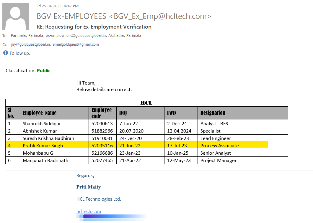The image size is (313, 223).
Task: Select subject RE: Requesting for Ex-Employment Verification
Action: 94,27
